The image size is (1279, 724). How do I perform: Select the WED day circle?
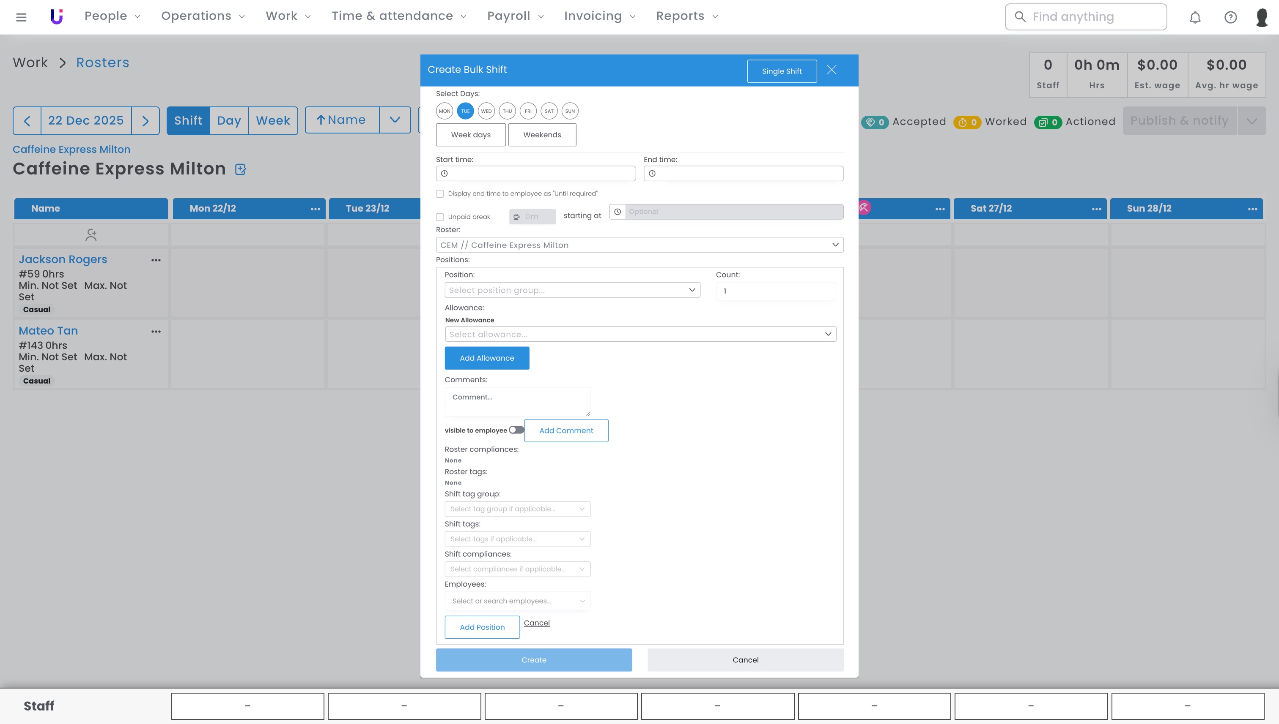486,112
